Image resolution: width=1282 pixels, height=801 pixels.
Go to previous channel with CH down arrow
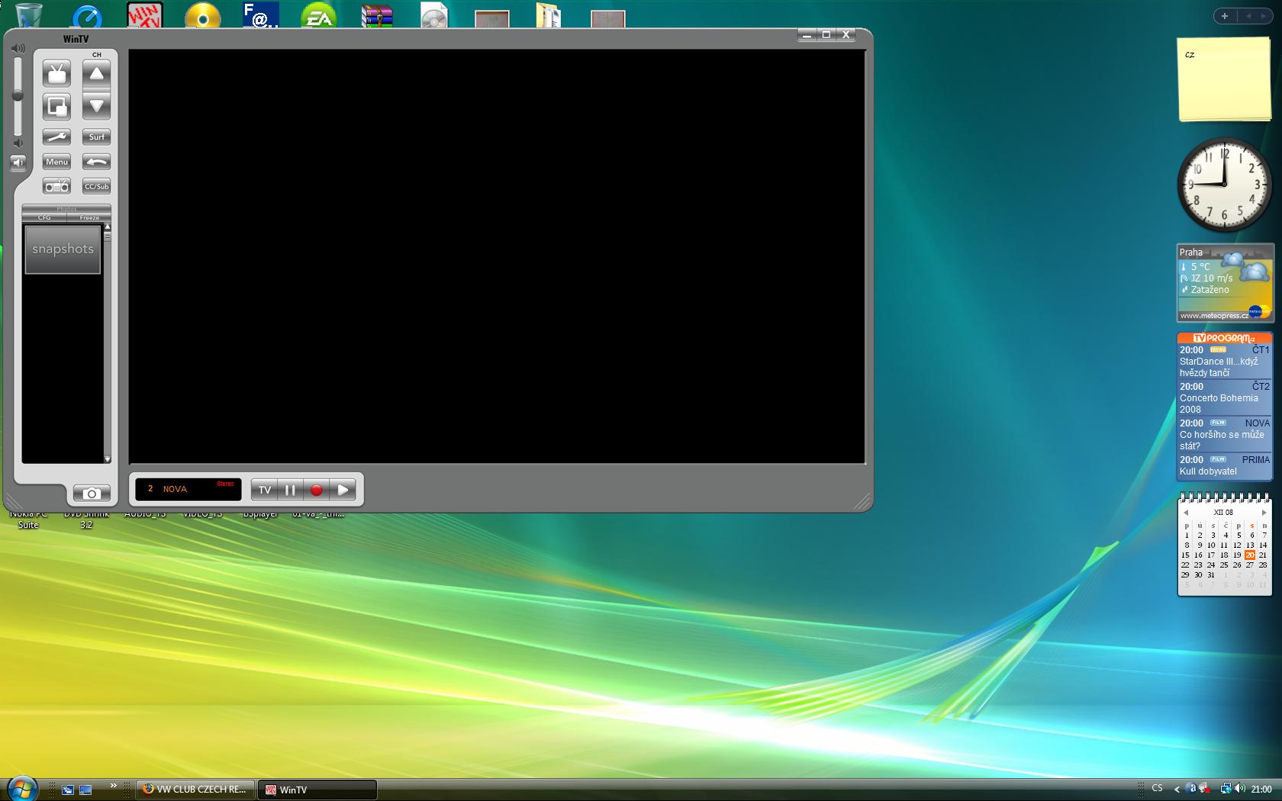[x=96, y=107]
